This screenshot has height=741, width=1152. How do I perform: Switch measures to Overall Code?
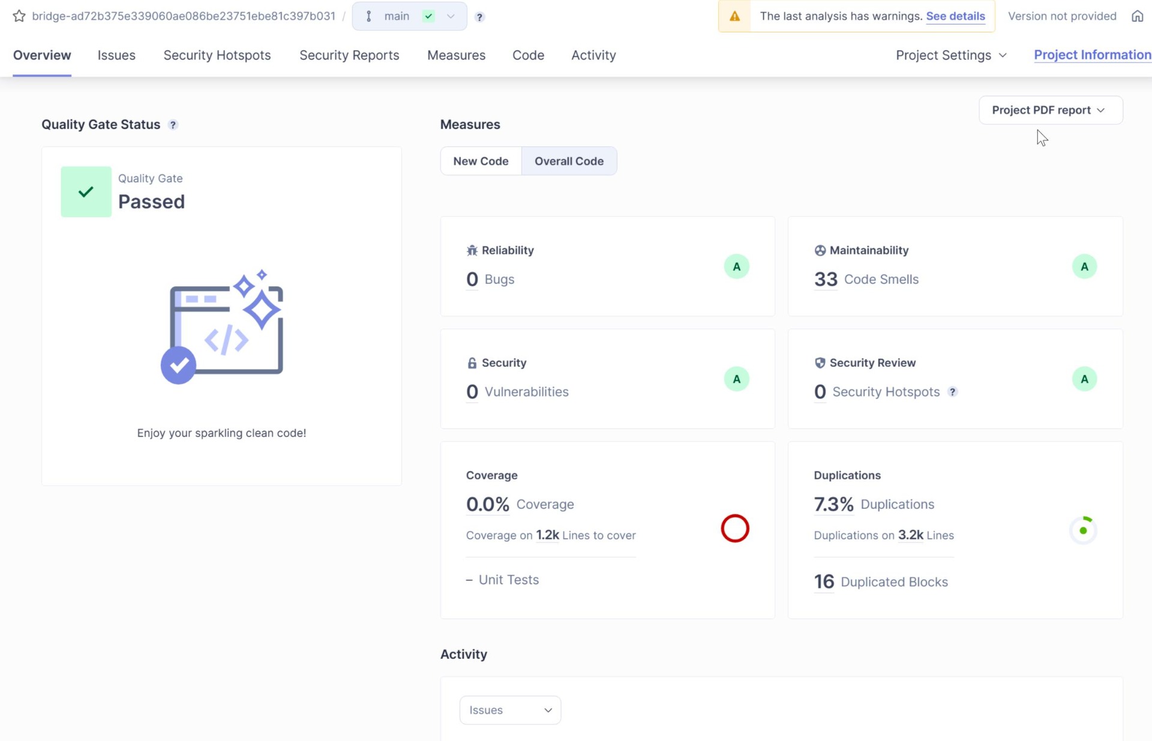[x=569, y=161]
